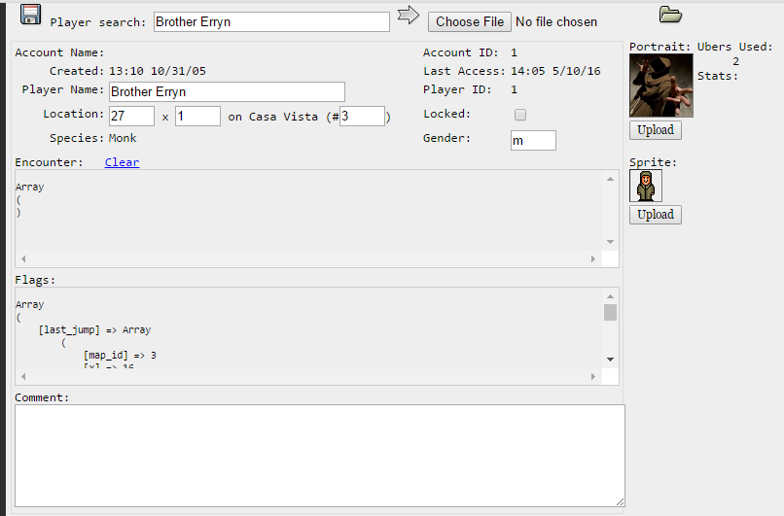Click the open folder icon
Viewport: 784px width, 516px height.
(670, 14)
